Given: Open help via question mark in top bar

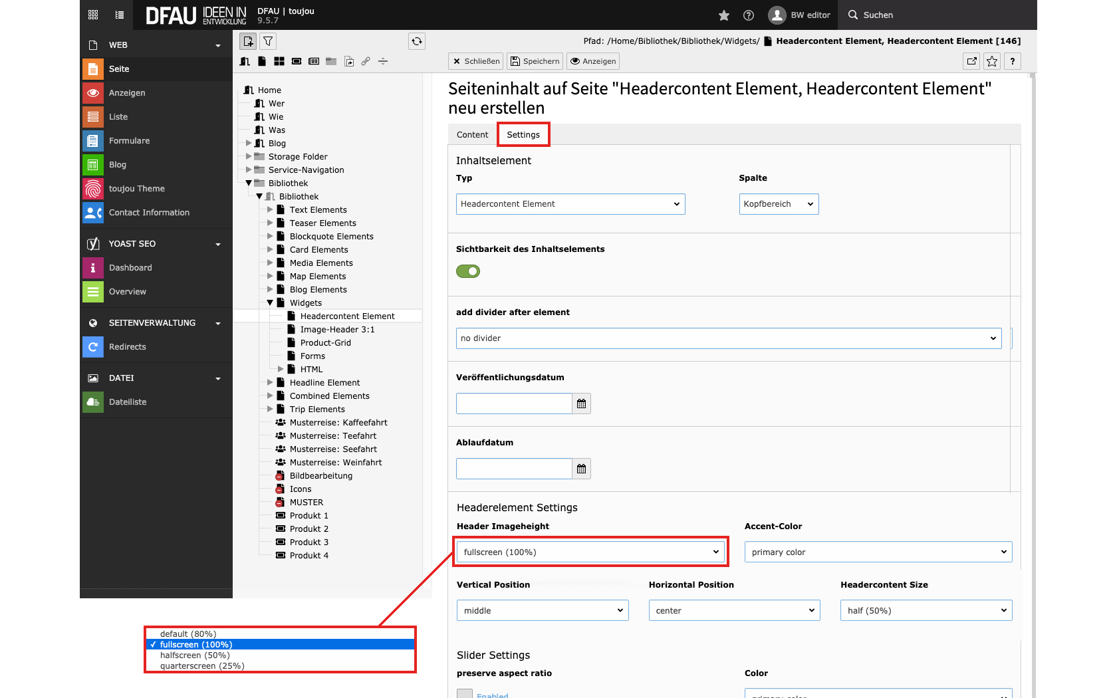Looking at the screenshot, I should [749, 15].
